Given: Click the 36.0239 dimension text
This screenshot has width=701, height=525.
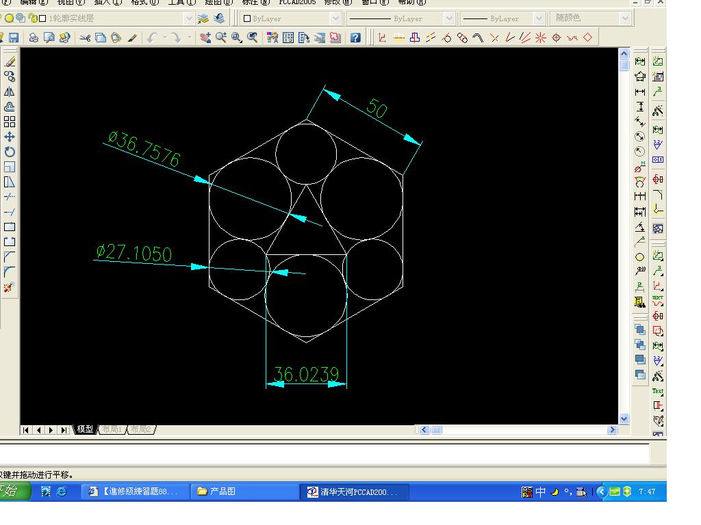Looking at the screenshot, I should 306,374.
